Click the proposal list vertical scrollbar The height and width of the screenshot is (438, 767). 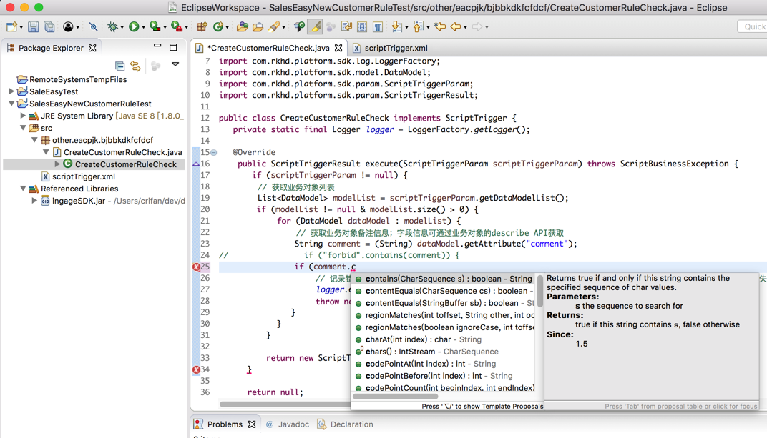pos(540,291)
